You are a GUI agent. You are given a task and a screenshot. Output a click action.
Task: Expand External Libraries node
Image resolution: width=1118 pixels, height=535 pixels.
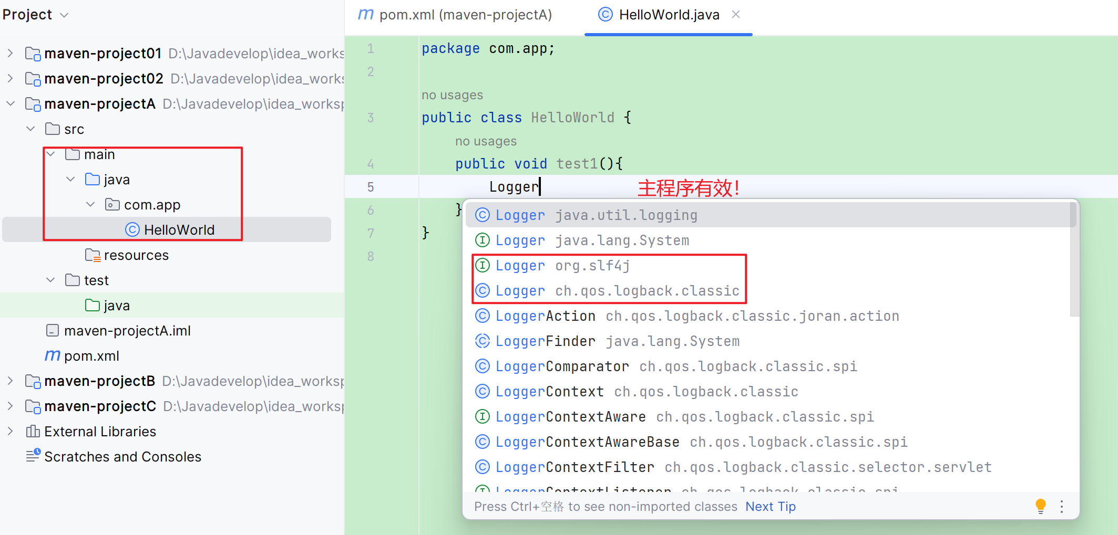[10, 431]
